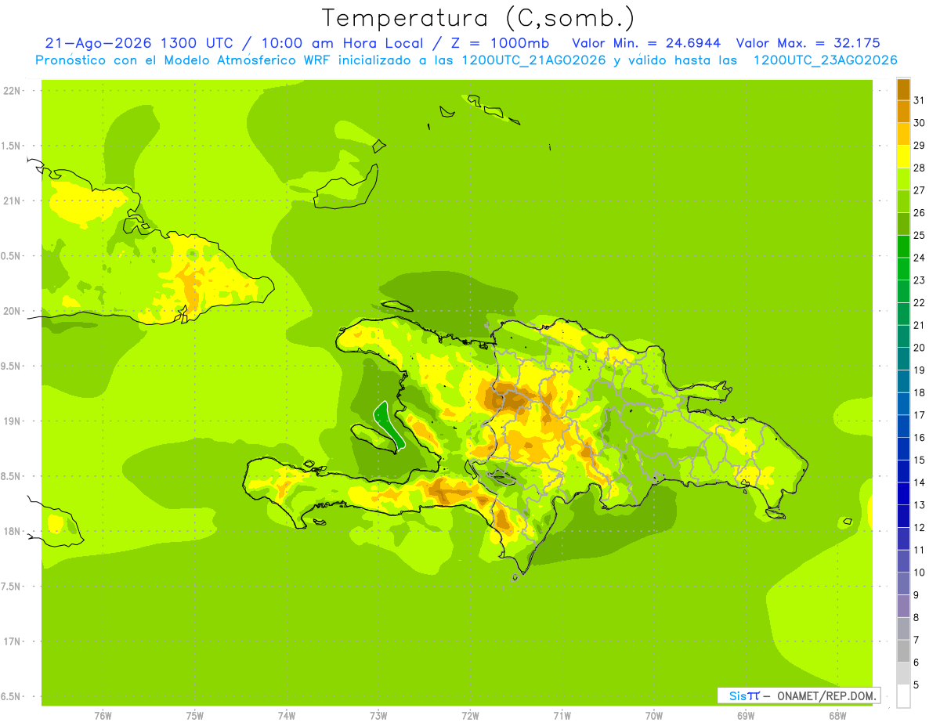940x726 pixels.
Task: Select 'Valor Min. = 24.6944' text
Action: 646,43
